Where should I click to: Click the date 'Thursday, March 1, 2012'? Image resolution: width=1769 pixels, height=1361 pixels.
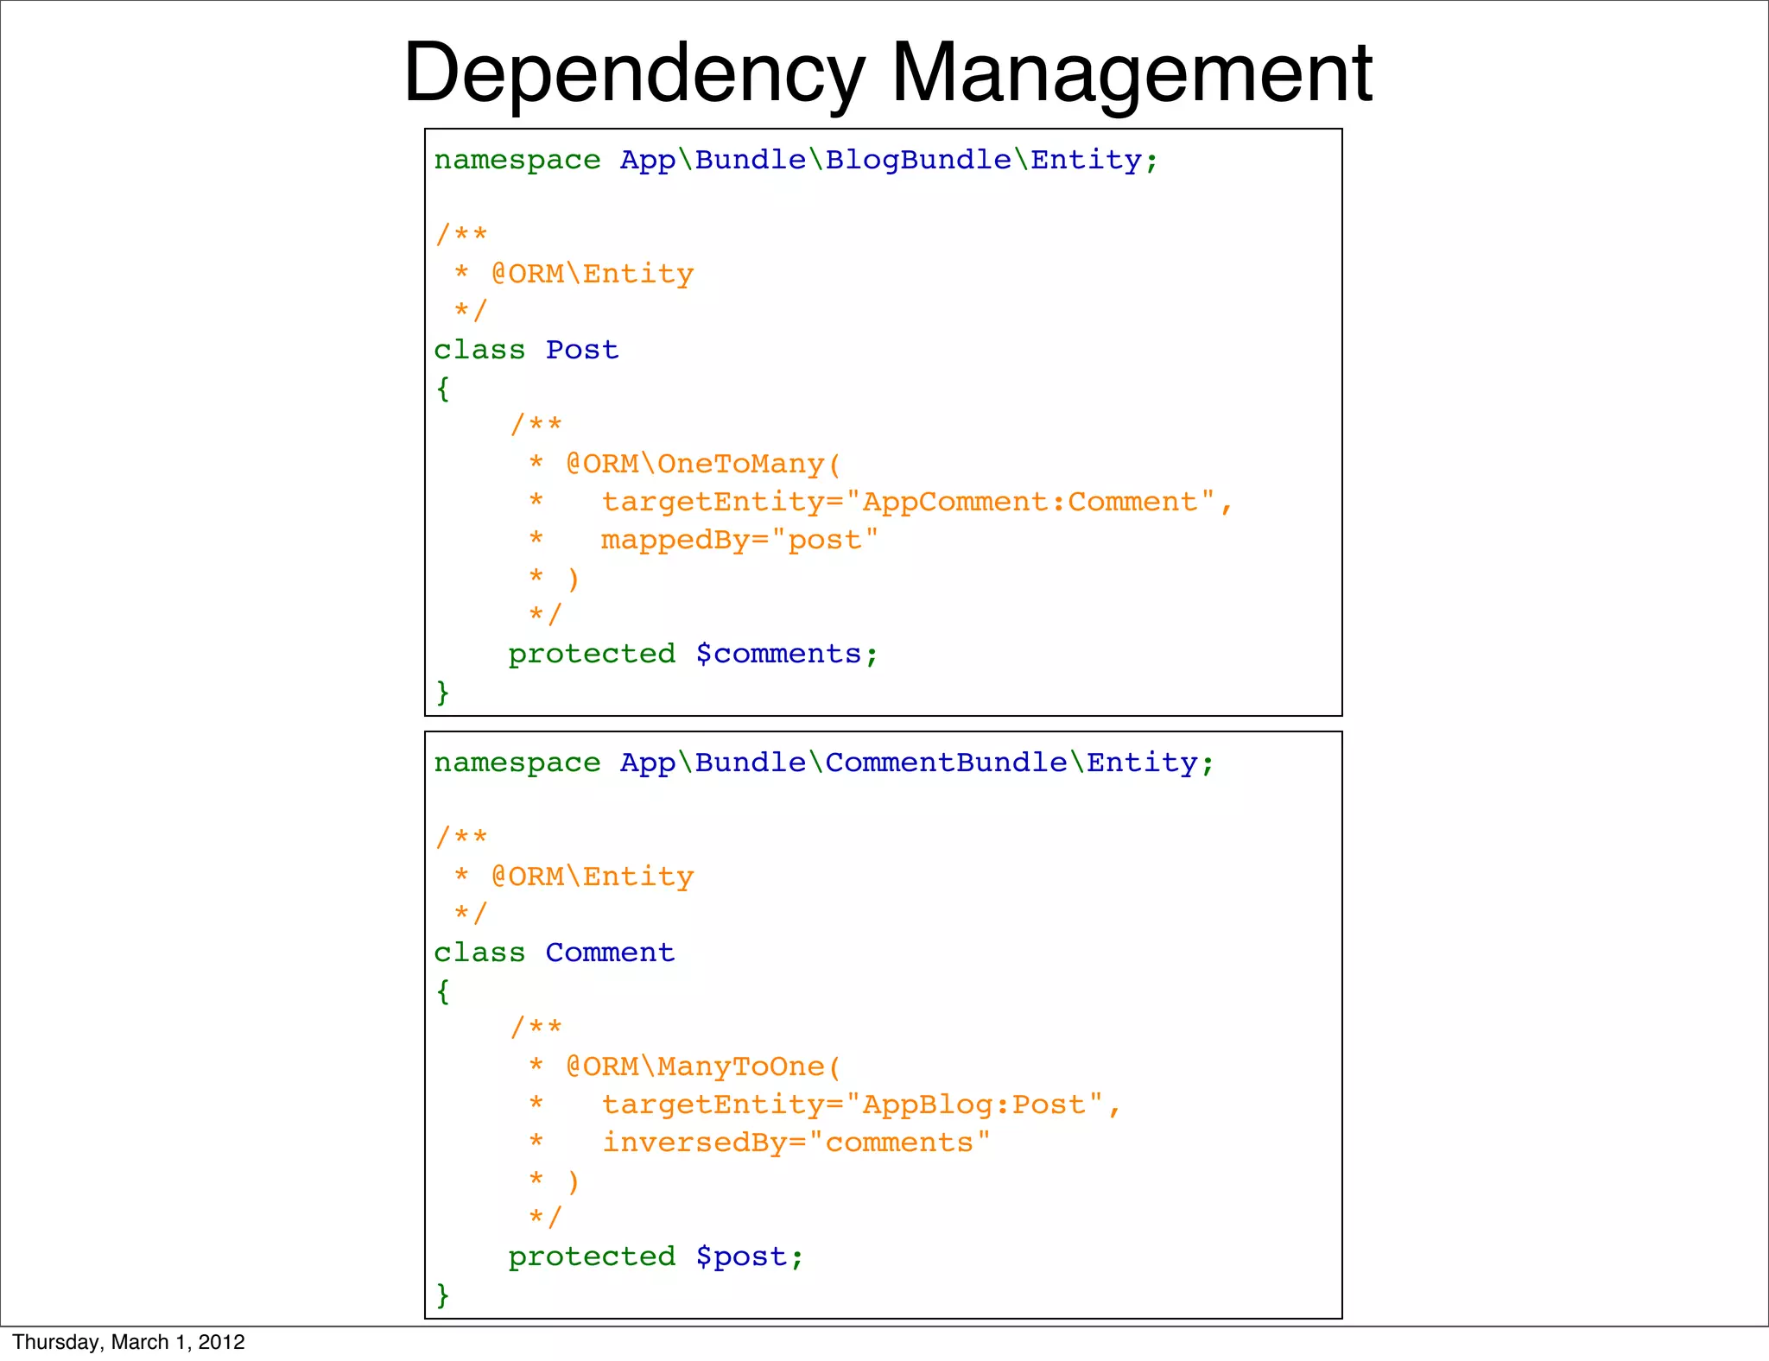coord(129,1342)
